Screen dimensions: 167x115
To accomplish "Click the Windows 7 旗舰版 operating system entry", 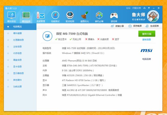I will tap(83, 53).
